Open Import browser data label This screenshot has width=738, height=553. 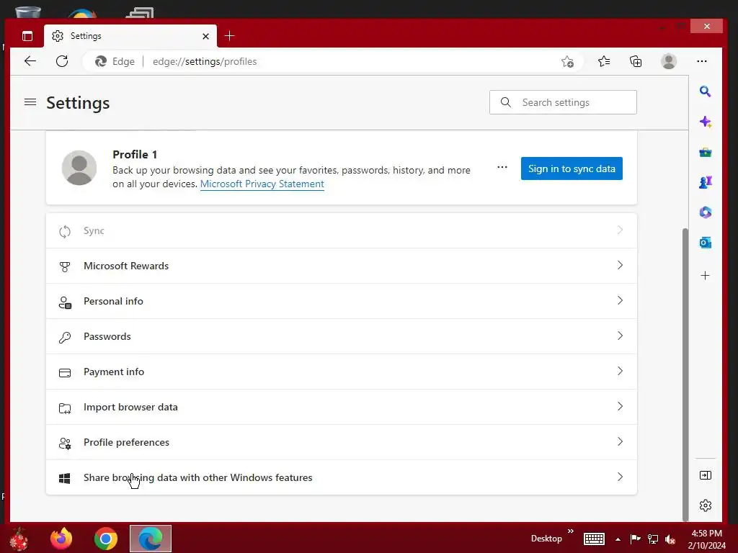point(131,407)
